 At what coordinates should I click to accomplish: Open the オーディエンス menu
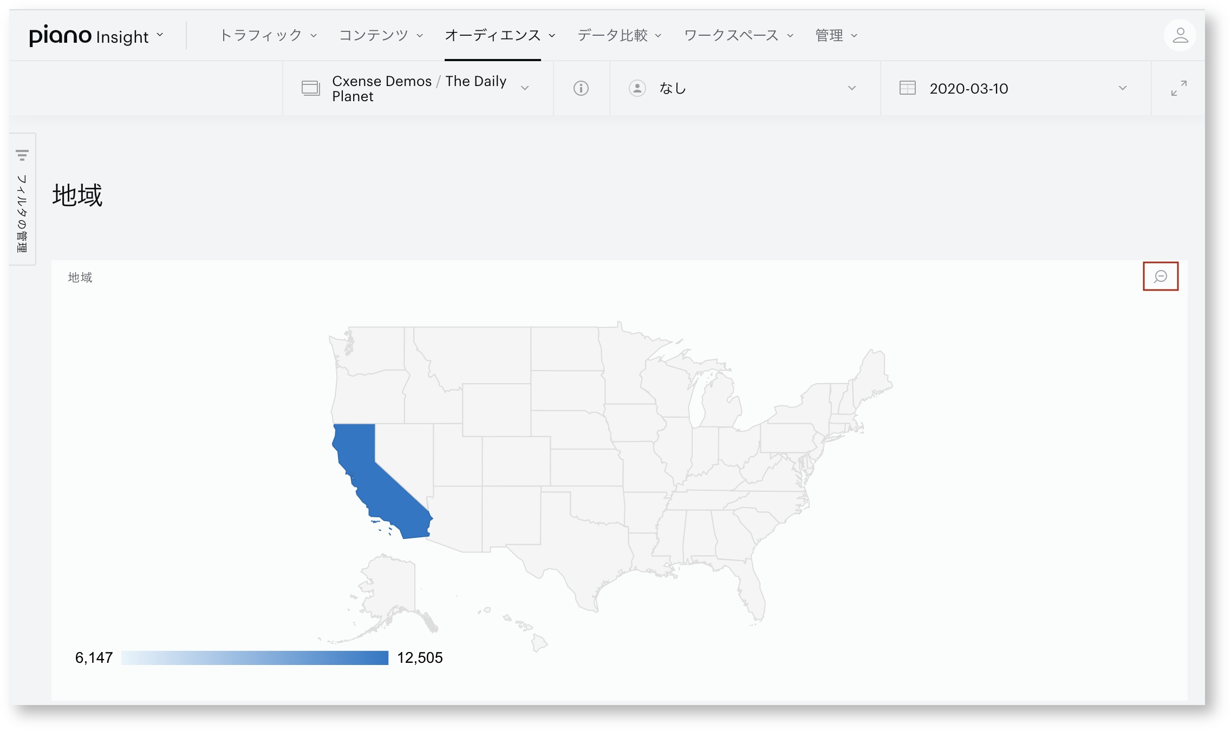pos(499,36)
